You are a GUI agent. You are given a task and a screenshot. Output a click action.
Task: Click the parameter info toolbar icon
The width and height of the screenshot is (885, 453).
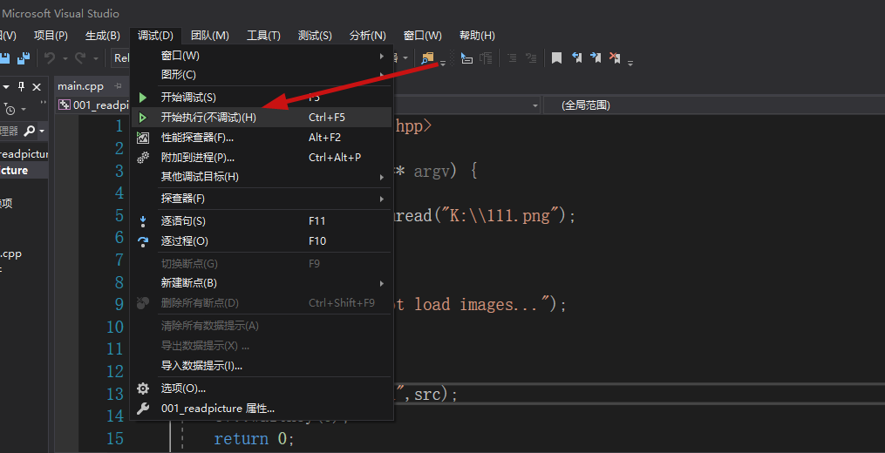click(x=486, y=57)
